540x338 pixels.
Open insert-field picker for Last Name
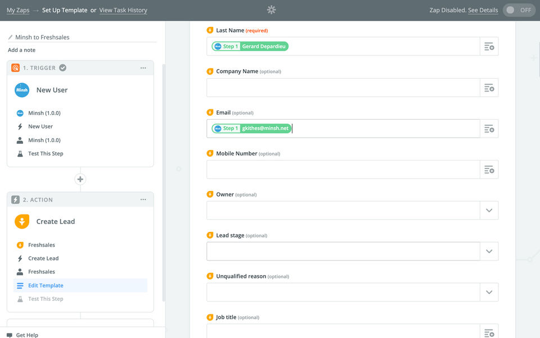[489, 47]
